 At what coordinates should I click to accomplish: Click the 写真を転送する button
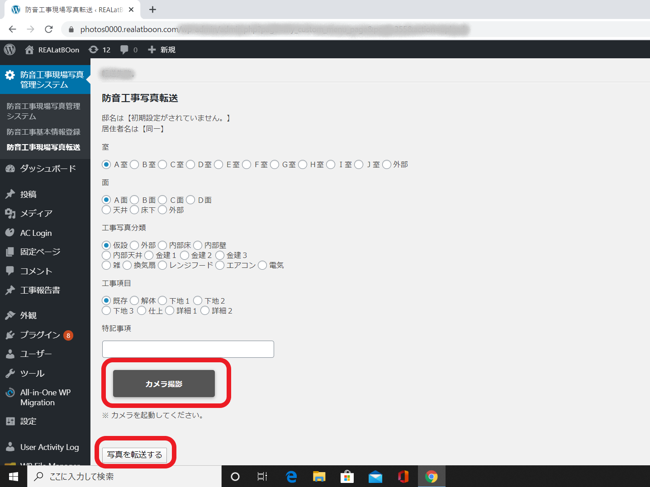[134, 454]
